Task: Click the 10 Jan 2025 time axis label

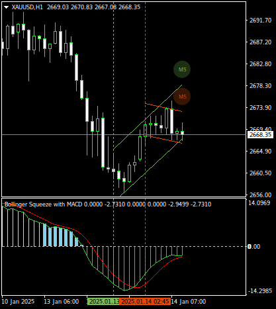Action: pos(18,302)
